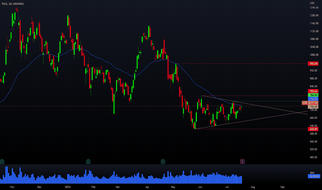The width and height of the screenshot is (322, 190).
Task: Click the 480.00 price axis label
Action: tap(313, 157)
